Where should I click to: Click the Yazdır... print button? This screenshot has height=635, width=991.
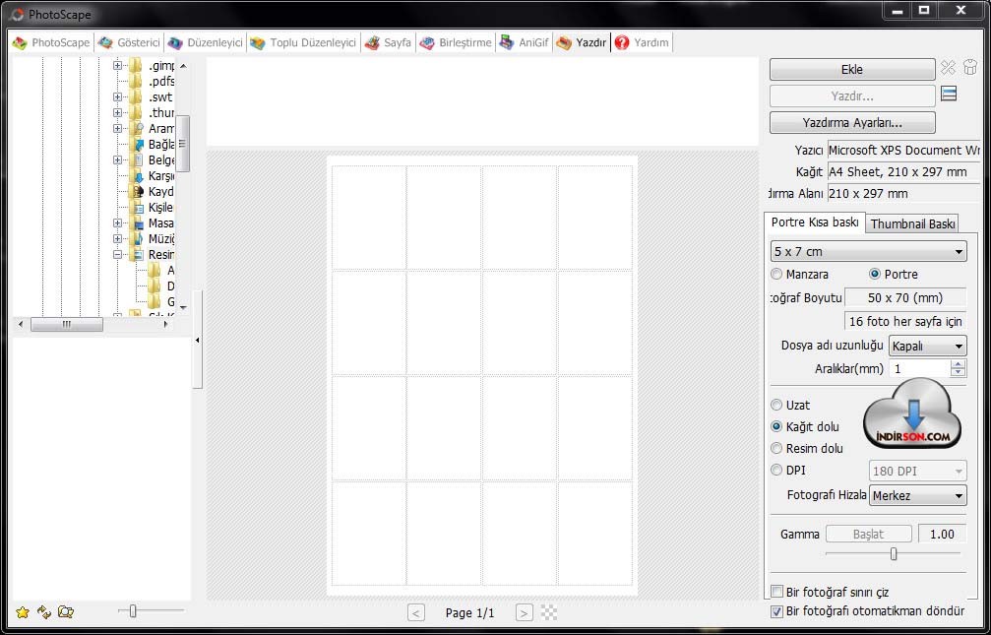point(852,96)
